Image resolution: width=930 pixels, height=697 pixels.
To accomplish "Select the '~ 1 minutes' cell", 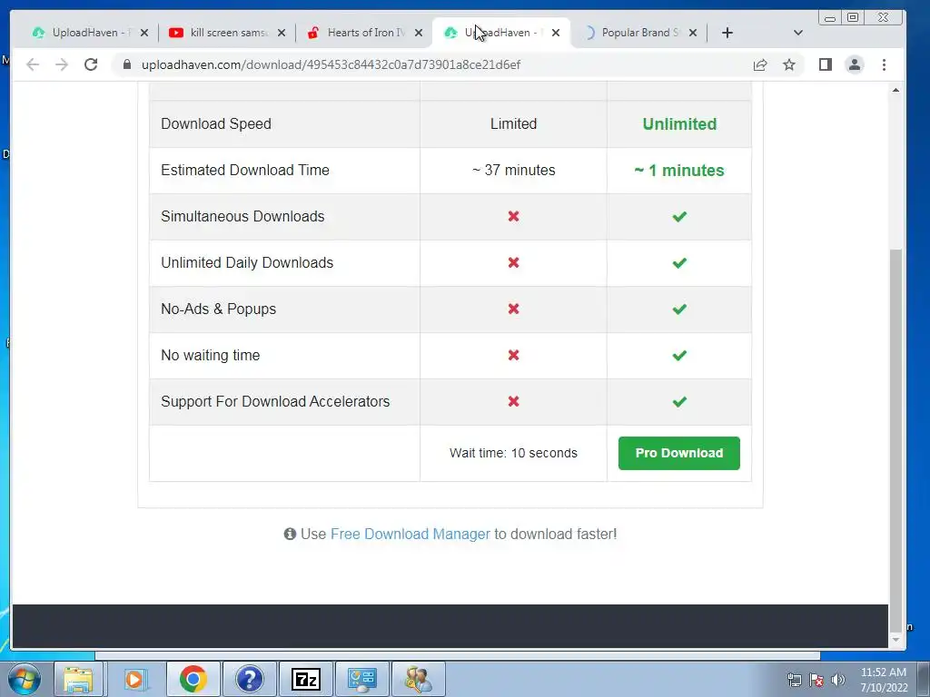I will click(679, 170).
